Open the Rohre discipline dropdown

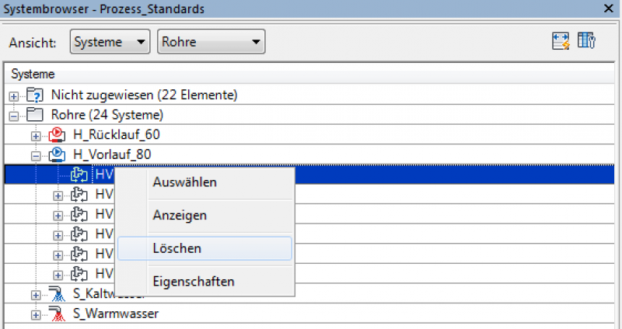point(211,42)
